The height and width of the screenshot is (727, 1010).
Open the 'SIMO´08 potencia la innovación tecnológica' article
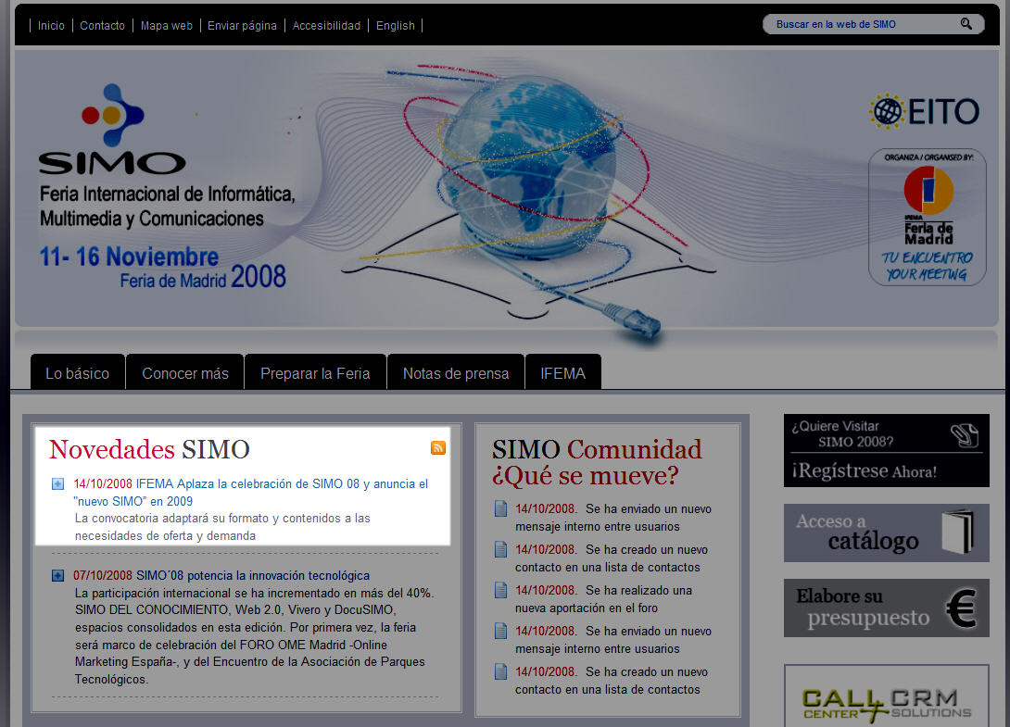coord(253,575)
